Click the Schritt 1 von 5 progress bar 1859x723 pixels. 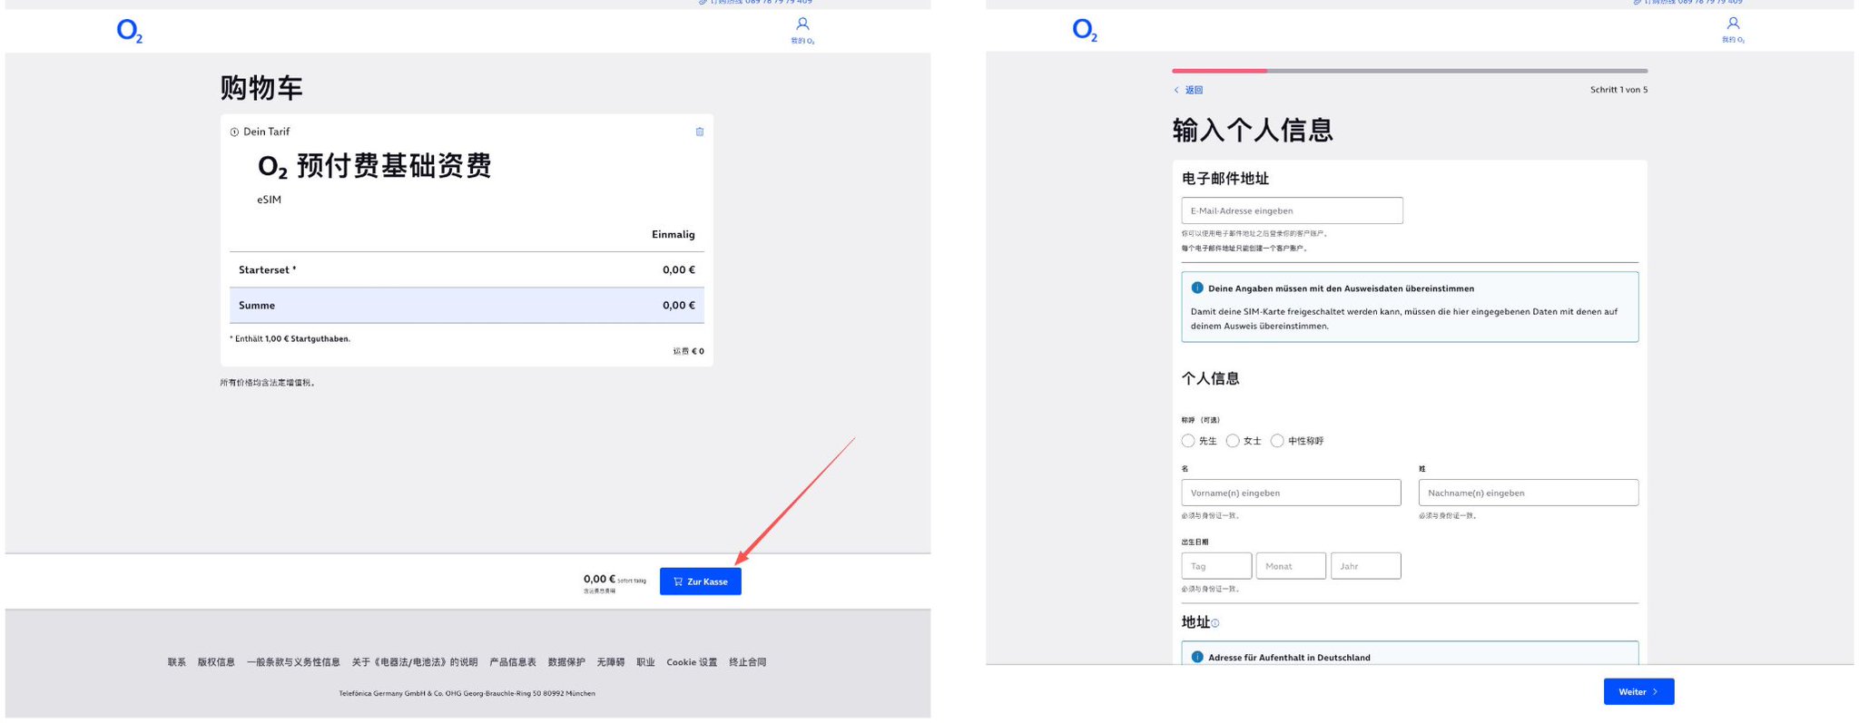[x=1410, y=71]
